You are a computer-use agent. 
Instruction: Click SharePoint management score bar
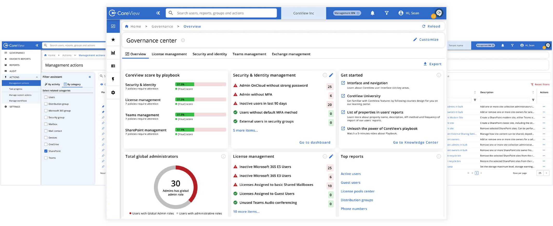[x=200, y=130]
